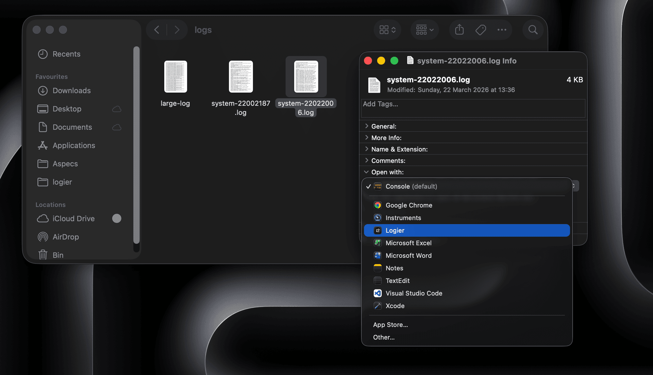Click the Modified date text in Info
653x375 pixels.
[x=451, y=90]
